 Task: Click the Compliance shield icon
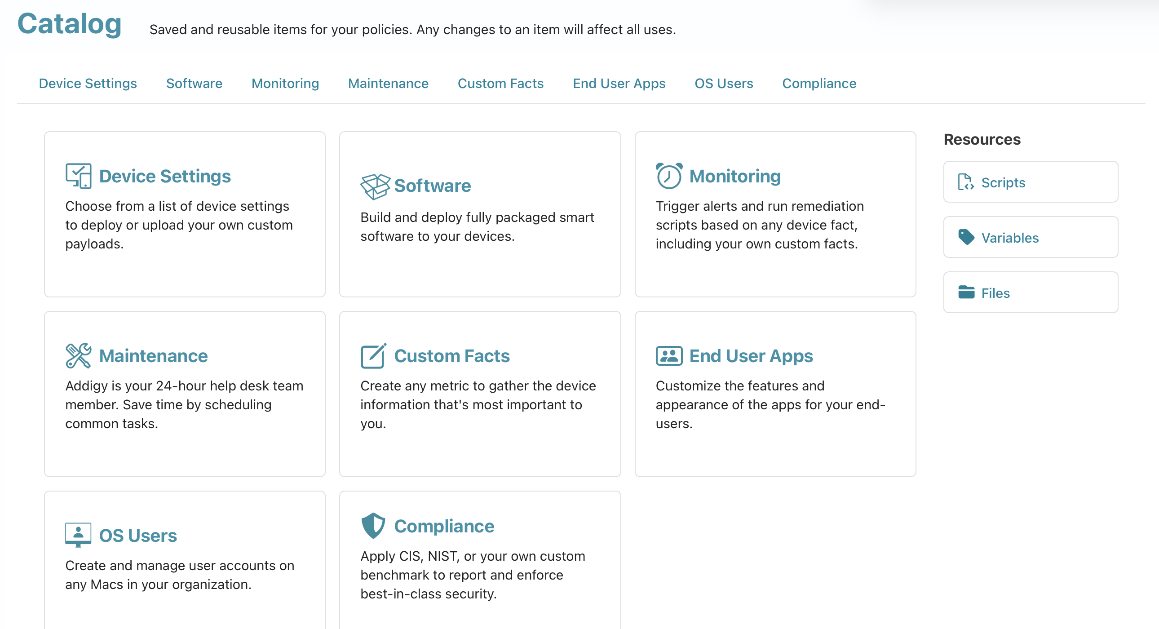[373, 526]
